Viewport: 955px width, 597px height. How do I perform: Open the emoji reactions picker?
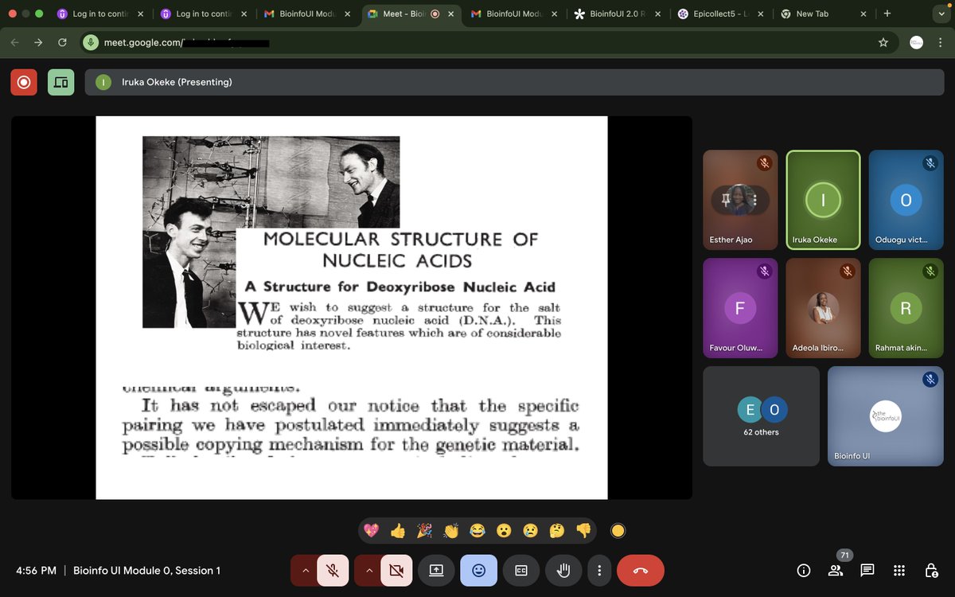pyautogui.click(x=478, y=570)
